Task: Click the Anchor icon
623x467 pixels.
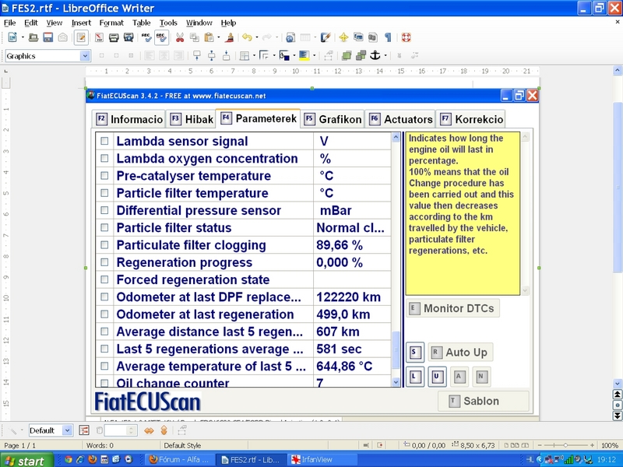Action: pos(375,55)
